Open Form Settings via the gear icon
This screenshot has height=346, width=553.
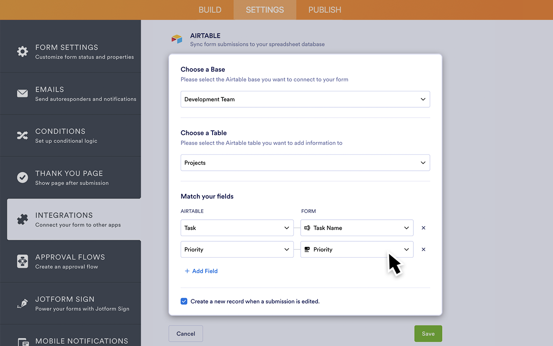tap(22, 51)
